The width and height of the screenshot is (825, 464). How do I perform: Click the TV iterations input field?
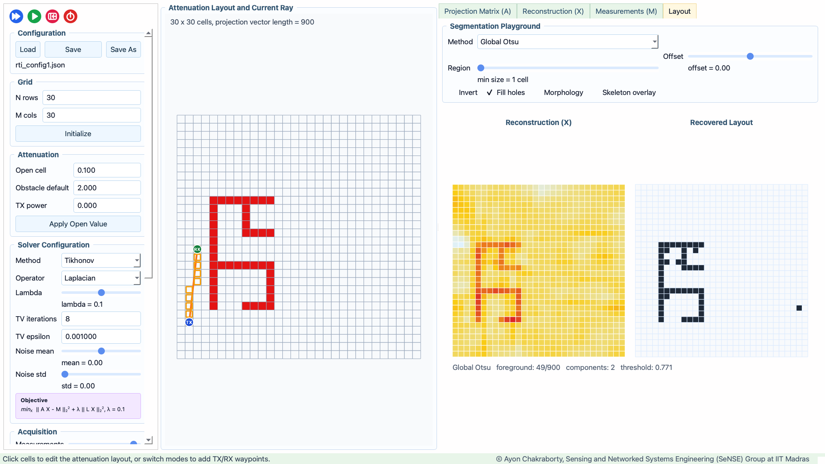[x=101, y=319]
